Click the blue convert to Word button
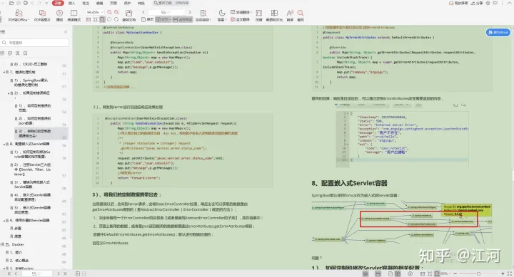Viewport: 514px width, 277px height. point(498,32)
